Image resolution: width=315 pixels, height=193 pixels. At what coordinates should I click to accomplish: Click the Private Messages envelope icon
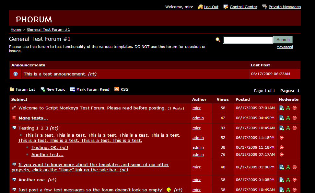[264, 6]
